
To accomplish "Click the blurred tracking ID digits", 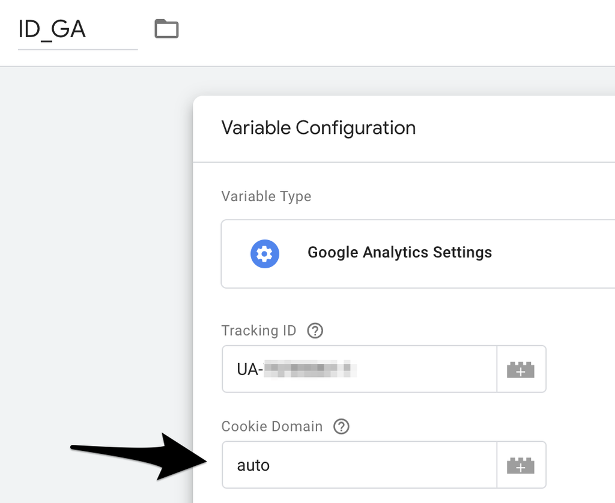I will (x=310, y=369).
